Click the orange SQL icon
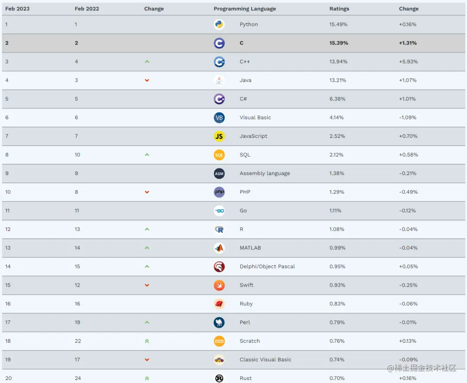This screenshot has width=467, height=383. coord(219,155)
